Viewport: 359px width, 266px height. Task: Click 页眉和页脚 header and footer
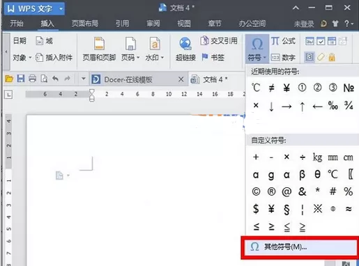[x=99, y=49]
